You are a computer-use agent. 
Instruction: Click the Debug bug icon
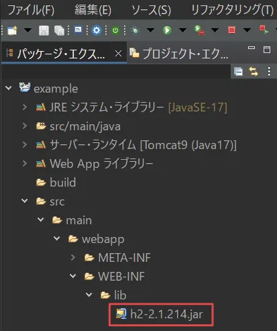coord(135,30)
